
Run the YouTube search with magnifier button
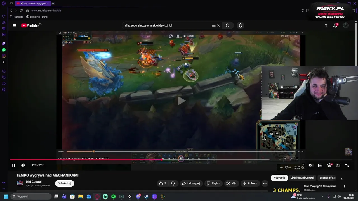[x=228, y=25]
